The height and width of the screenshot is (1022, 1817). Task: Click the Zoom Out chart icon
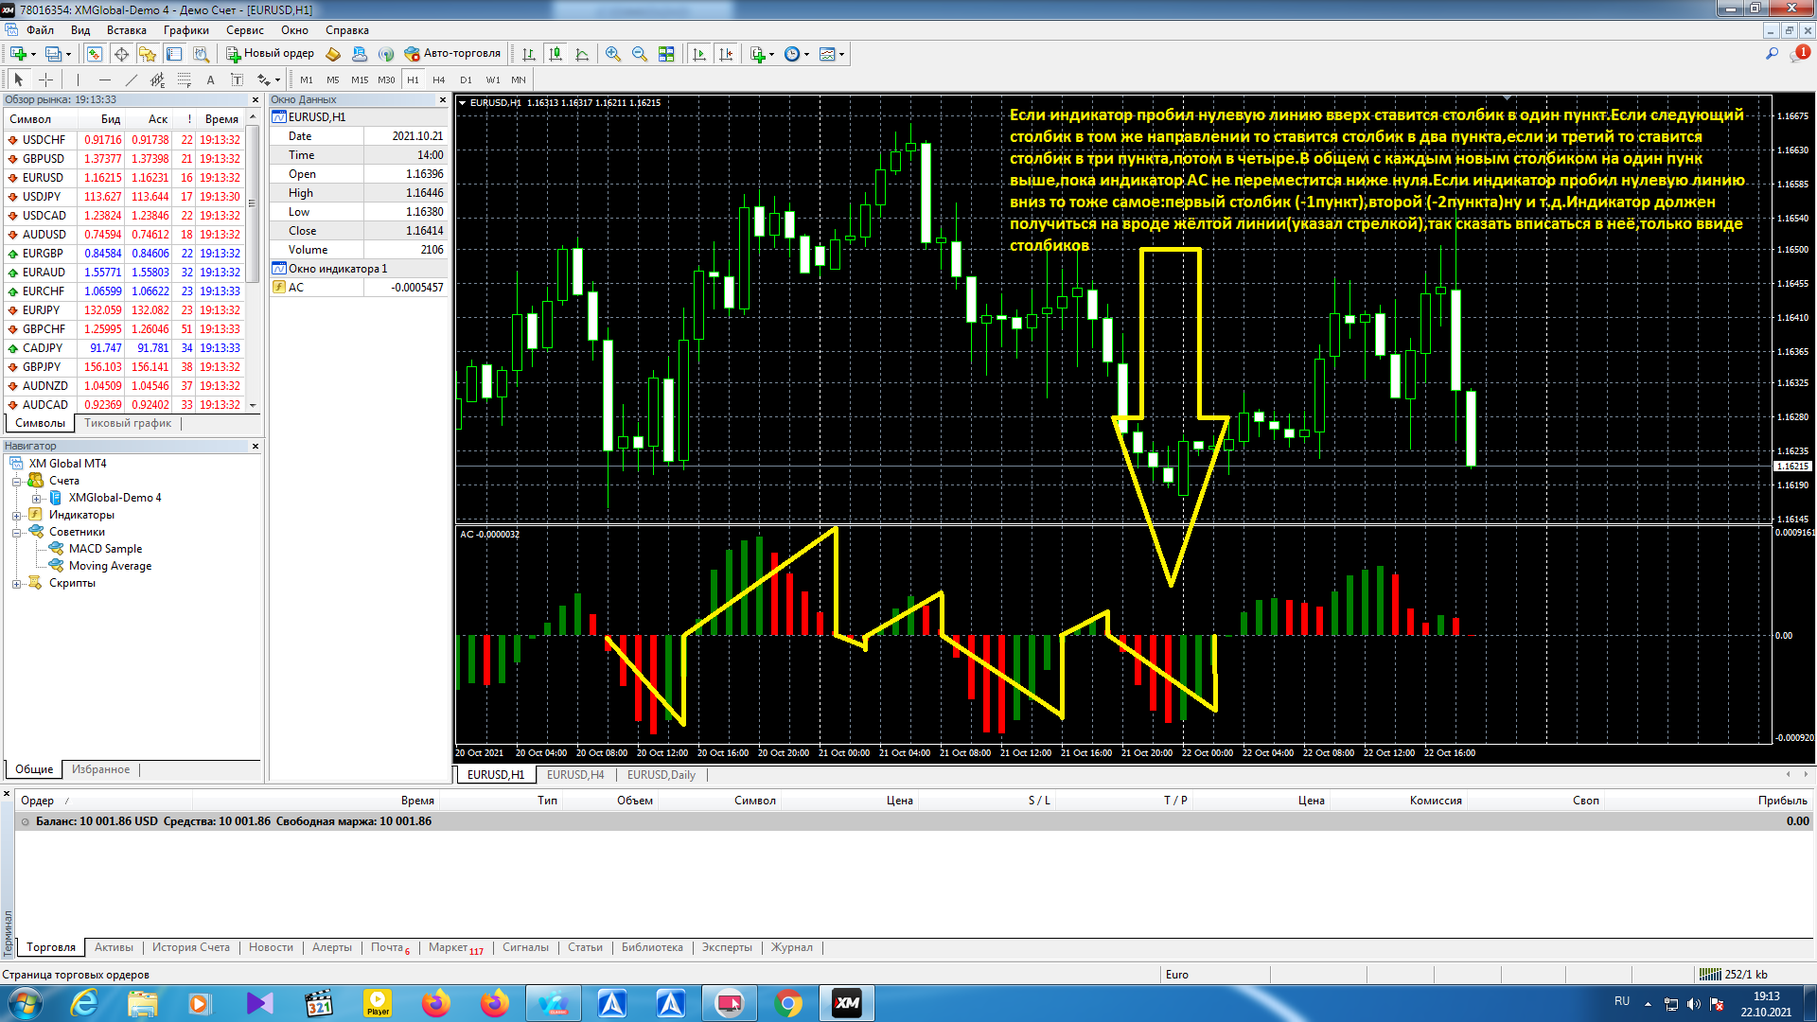coord(640,54)
